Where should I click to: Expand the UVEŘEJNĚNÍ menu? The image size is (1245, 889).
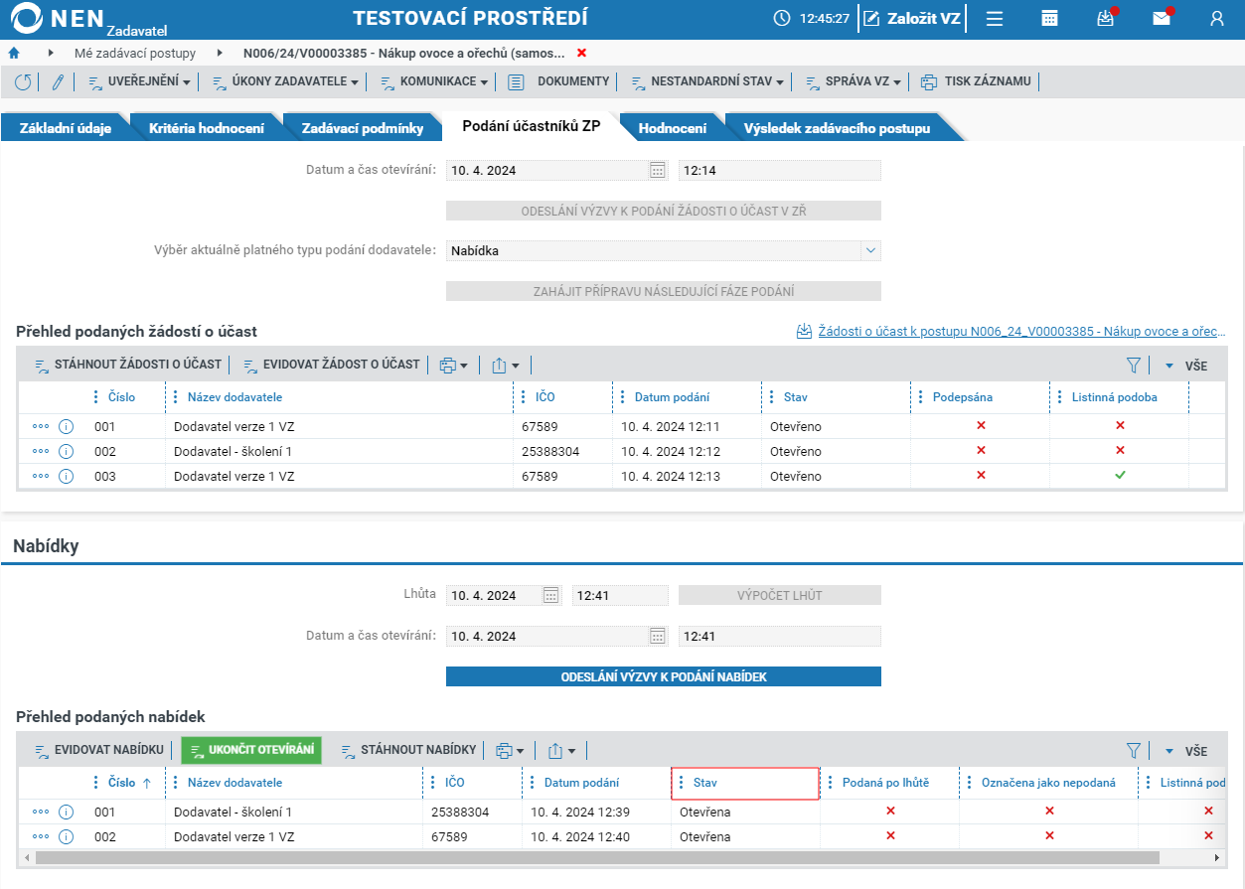coord(139,81)
